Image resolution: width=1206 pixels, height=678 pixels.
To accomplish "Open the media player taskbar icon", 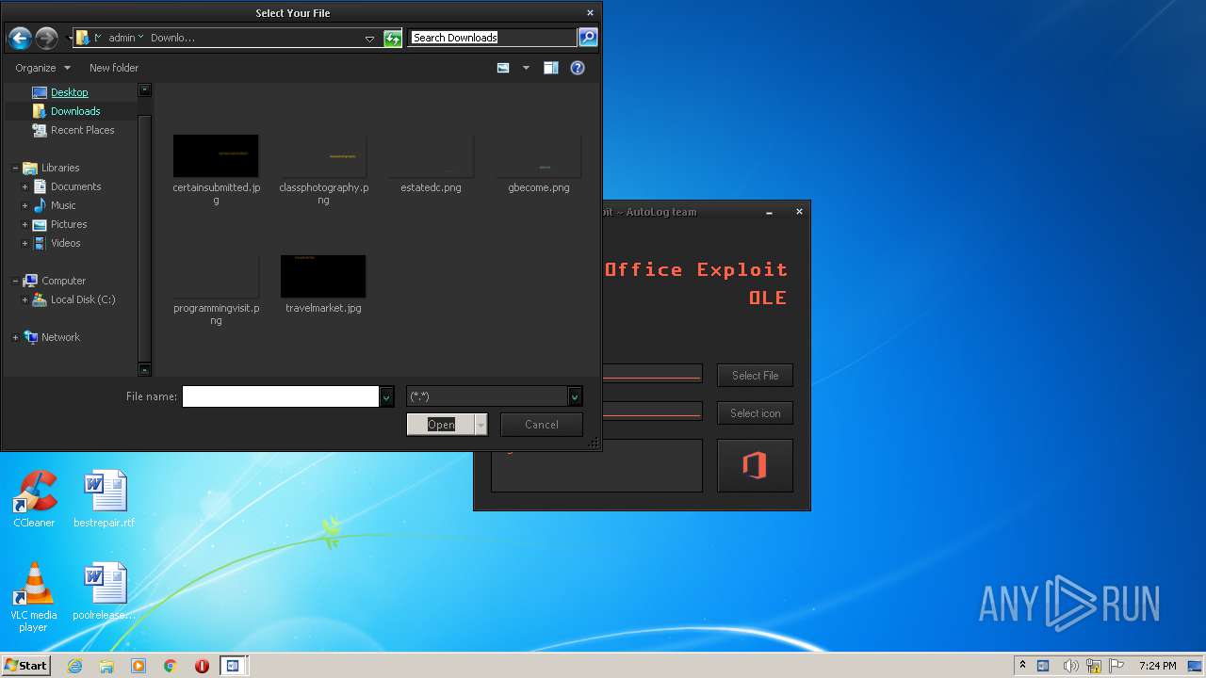I will (139, 666).
